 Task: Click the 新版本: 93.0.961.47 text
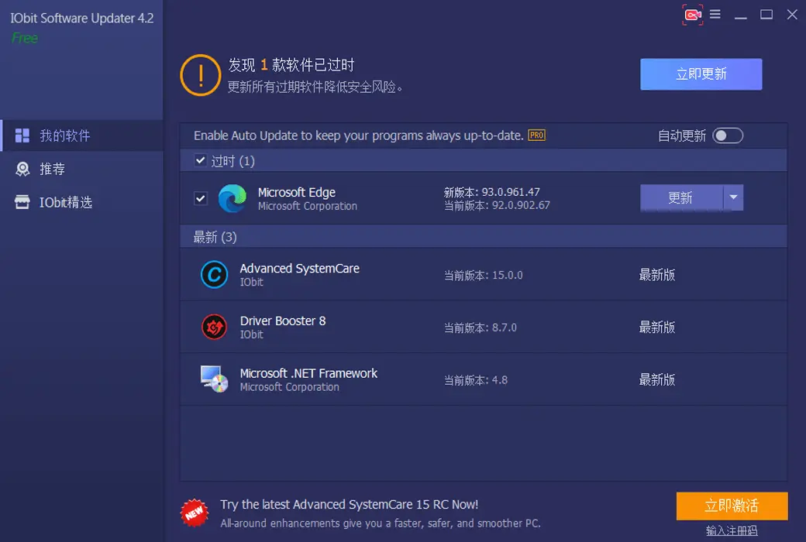point(492,192)
